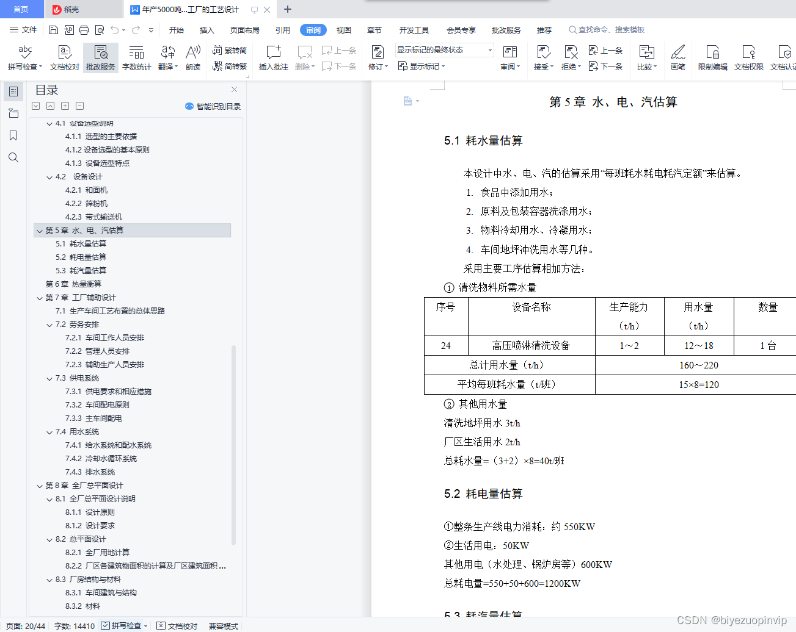Click the print icon in quick access bar
796x632 pixels.
[x=84, y=30]
